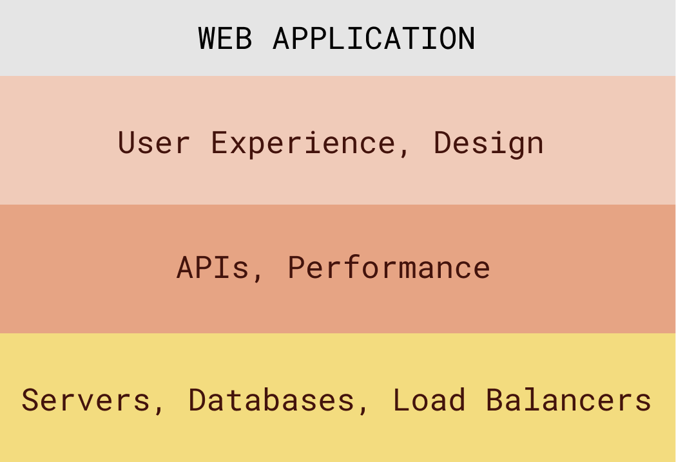Click the word Performance

(389, 268)
